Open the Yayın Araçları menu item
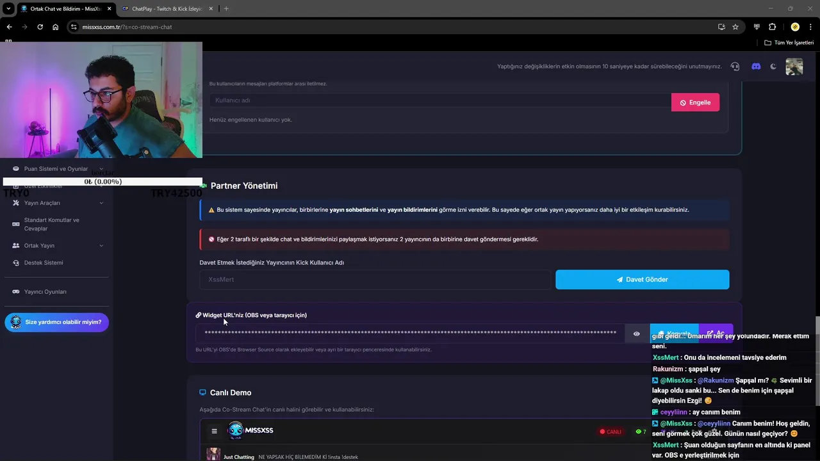Image resolution: width=820 pixels, height=461 pixels. click(x=42, y=203)
